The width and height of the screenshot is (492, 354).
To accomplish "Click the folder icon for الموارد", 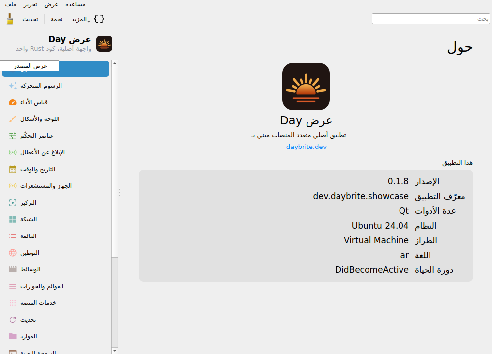I will point(13,336).
